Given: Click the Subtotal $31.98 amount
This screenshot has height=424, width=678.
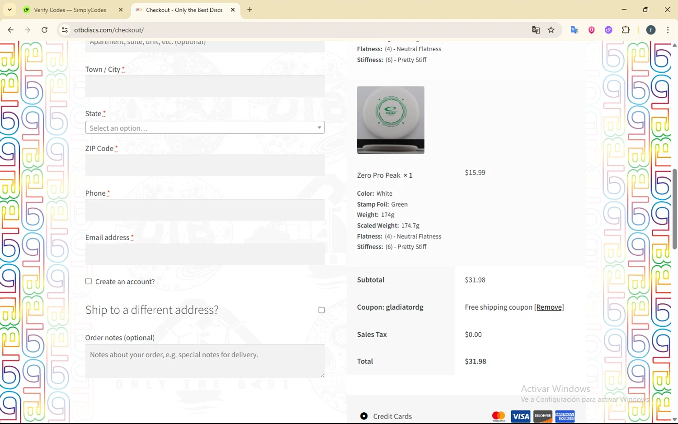Looking at the screenshot, I should point(475,280).
